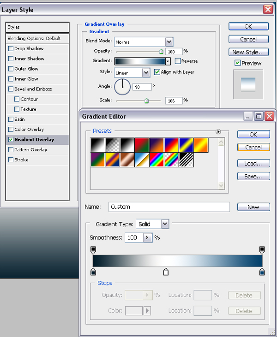Select the rainbow spectrum gradient preset
277x337 pixels.
pyautogui.click(x=157, y=160)
